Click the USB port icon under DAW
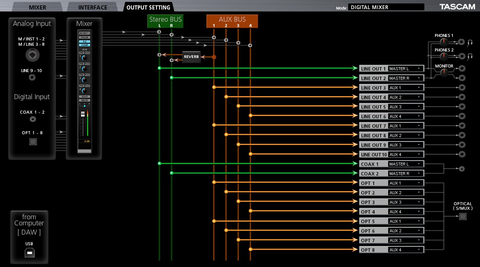The width and height of the screenshot is (480, 267). [29, 253]
